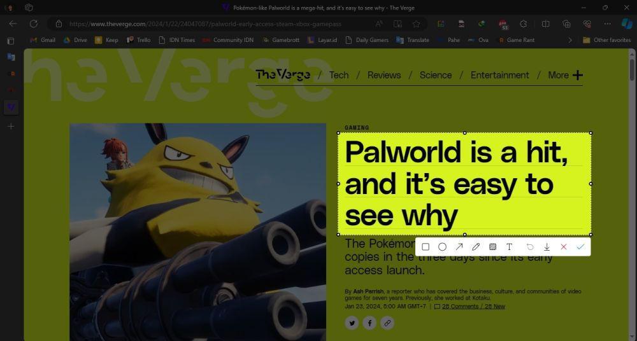
Task: Open the Layar.id bookmark
Action: [322, 40]
